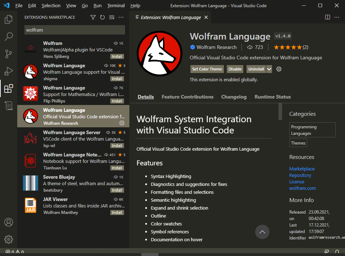Refresh the extensions list
Viewport: 345px width, 256px height.
(x=102, y=17)
